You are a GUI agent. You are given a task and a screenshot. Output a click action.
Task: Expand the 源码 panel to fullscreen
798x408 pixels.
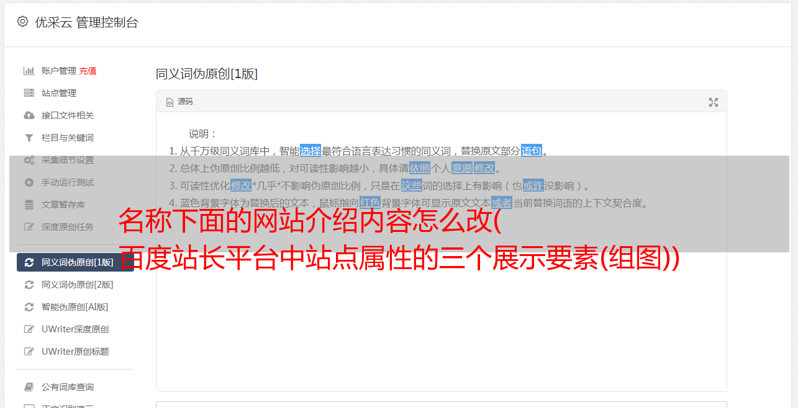point(714,102)
